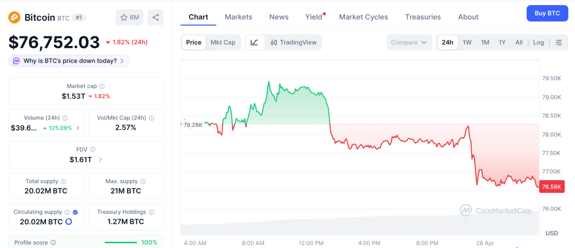Open the Compare dropdown
The width and height of the screenshot is (575, 248).
[409, 42]
